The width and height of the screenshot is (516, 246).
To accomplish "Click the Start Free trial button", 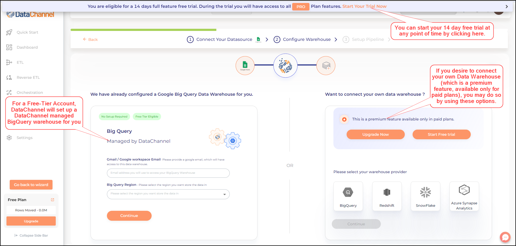I will coord(441,134).
